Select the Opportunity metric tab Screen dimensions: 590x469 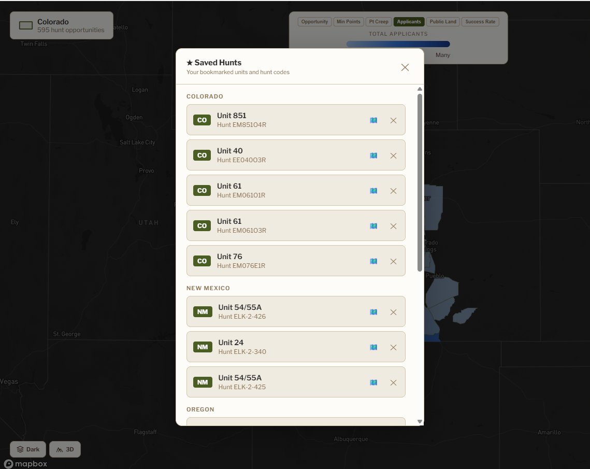[x=314, y=21]
